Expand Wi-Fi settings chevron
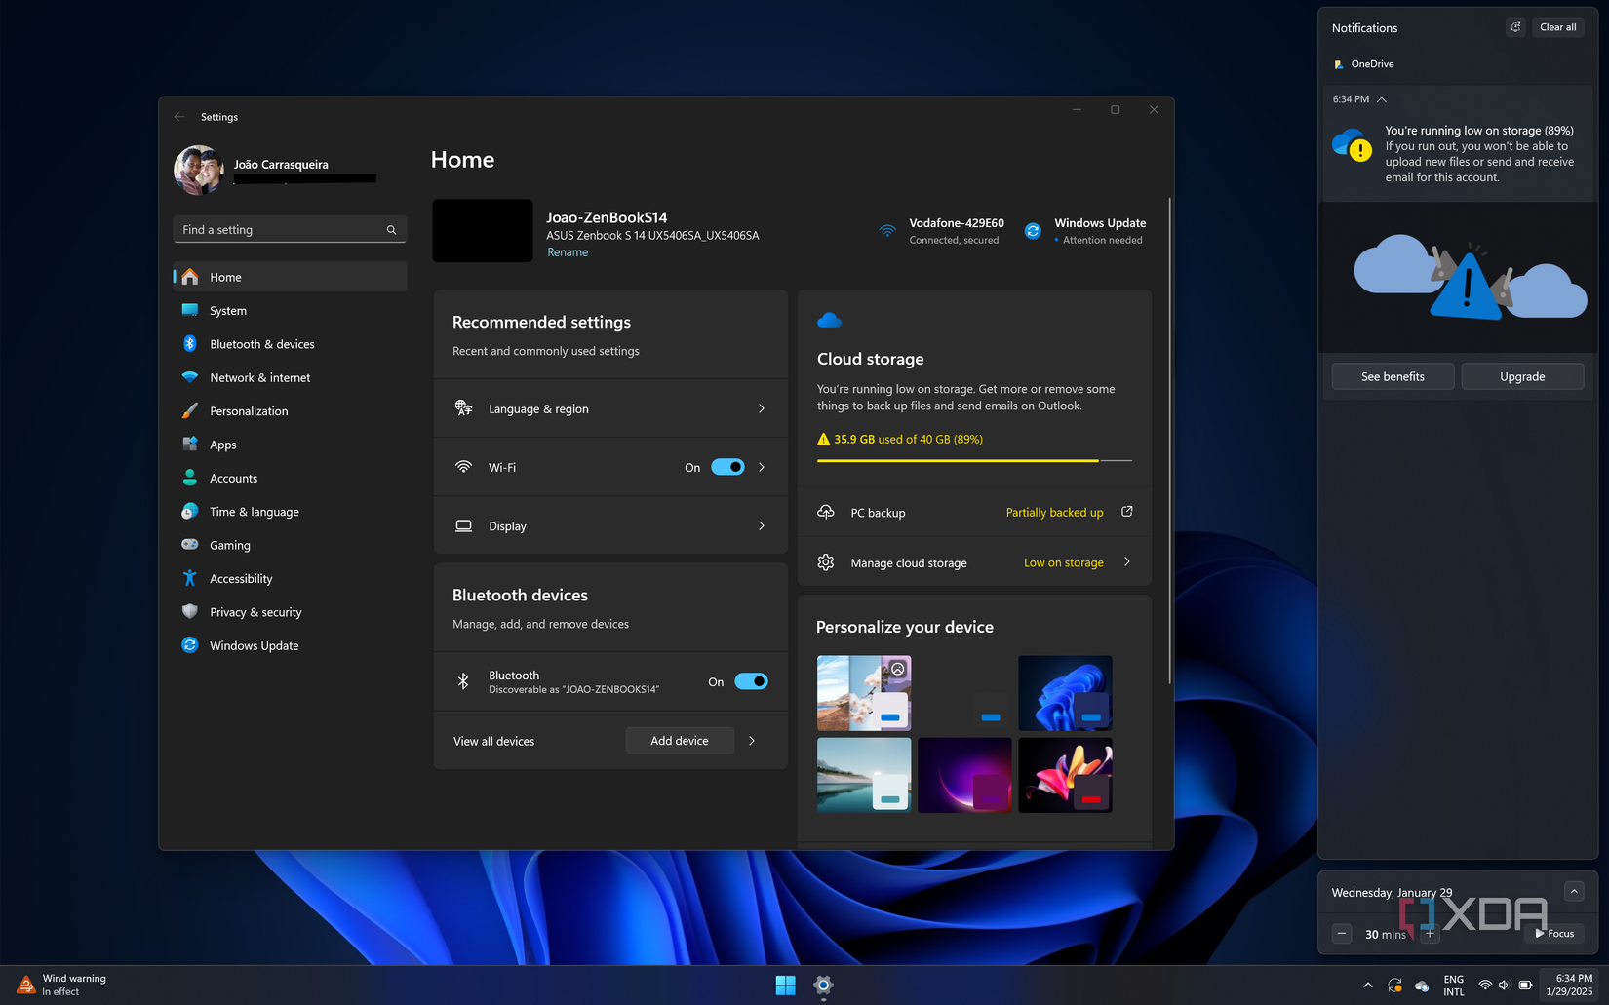 (x=762, y=467)
